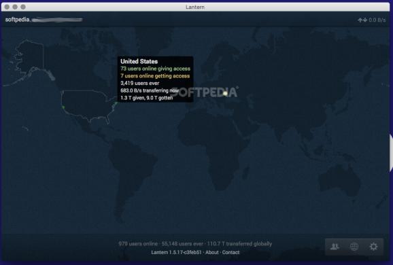
Task: Minimize the Lantern window
Action: [x=15, y=7]
